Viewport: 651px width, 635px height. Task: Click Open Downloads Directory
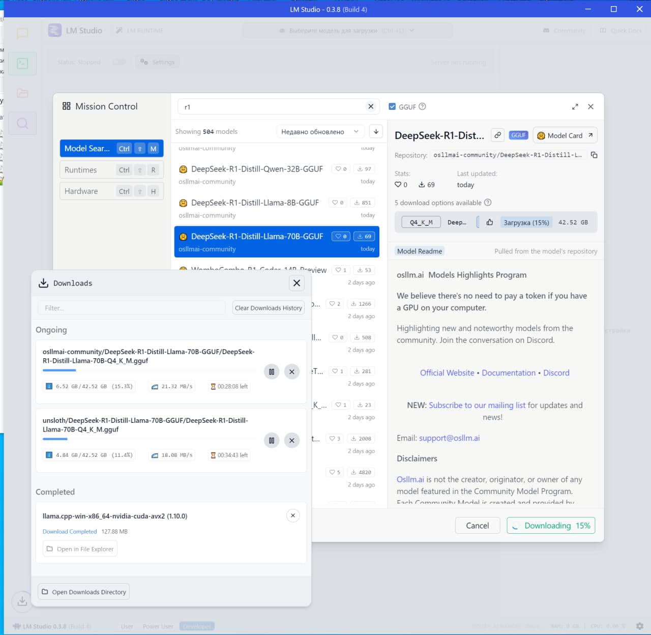coord(84,592)
